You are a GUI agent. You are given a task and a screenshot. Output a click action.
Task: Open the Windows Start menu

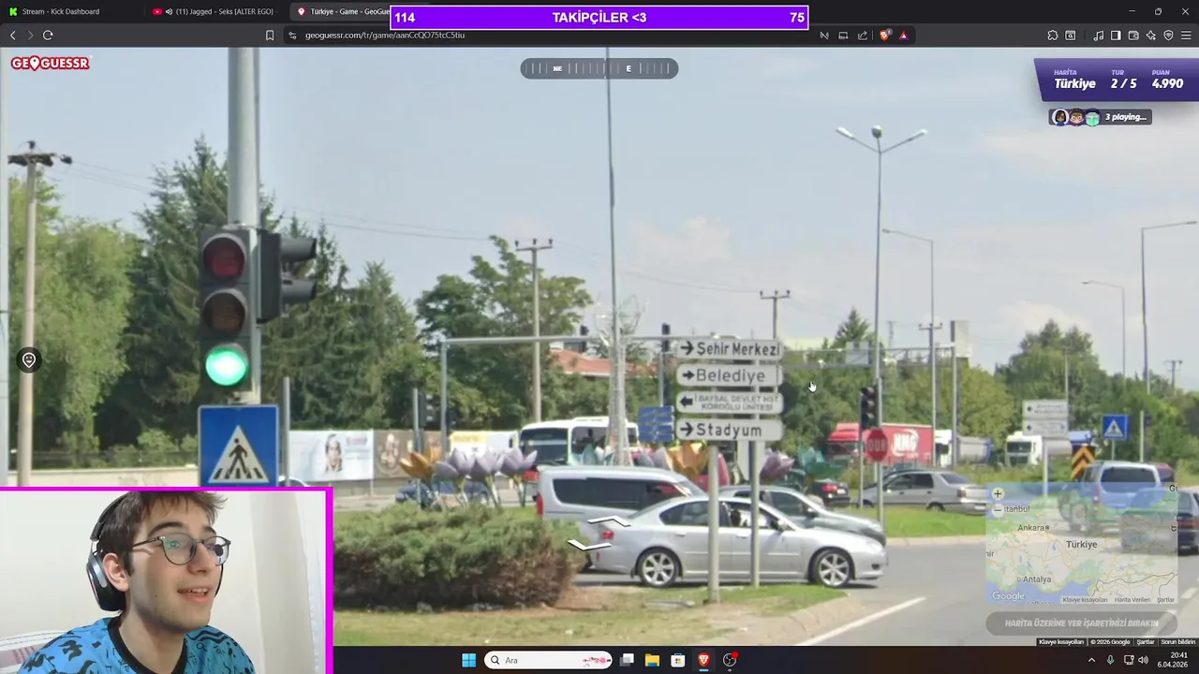(x=468, y=660)
